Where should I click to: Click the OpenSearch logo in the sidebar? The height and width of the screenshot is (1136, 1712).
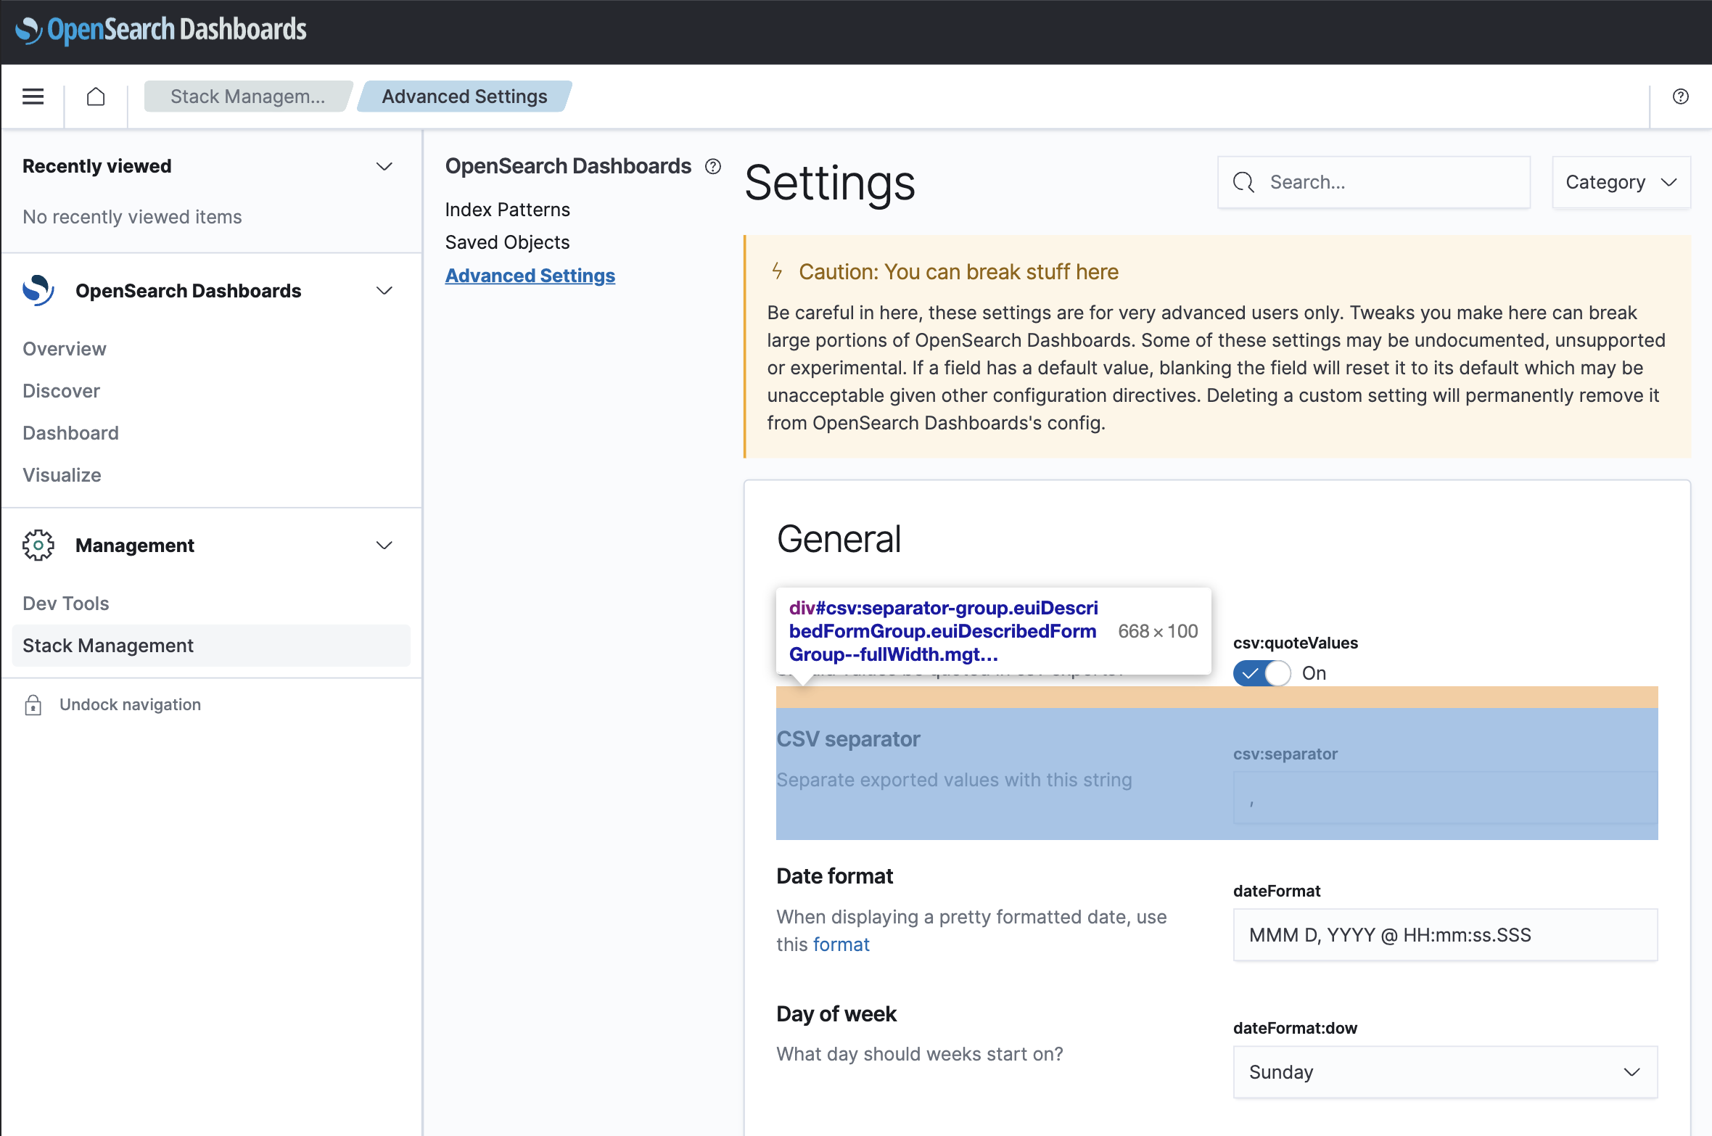pos(38,289)
